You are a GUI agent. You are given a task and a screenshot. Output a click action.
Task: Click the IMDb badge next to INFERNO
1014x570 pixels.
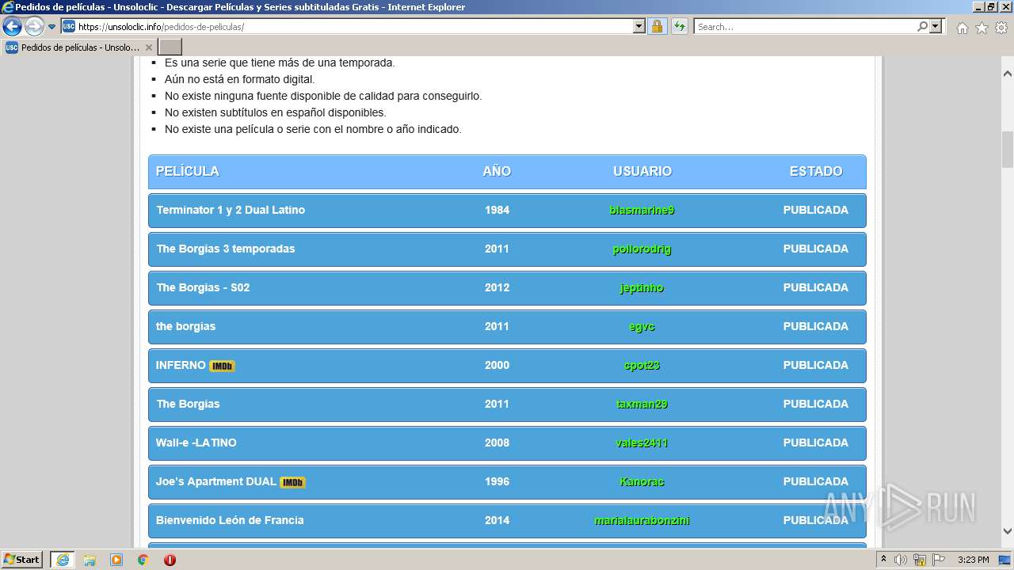(x=222, y=366)
